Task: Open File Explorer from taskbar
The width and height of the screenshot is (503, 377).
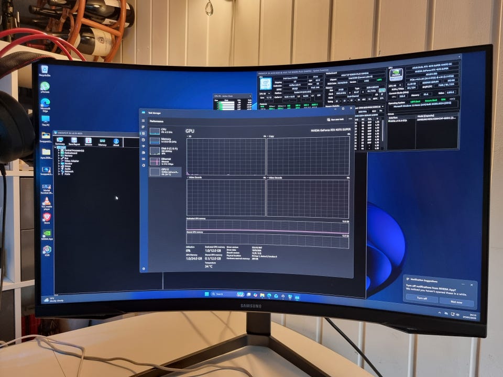Action: (262, 295)
